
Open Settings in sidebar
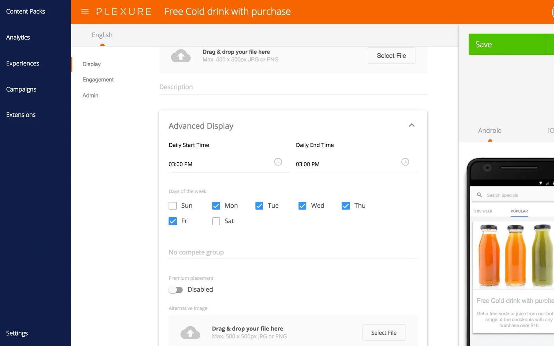click(x=17, y=333)
